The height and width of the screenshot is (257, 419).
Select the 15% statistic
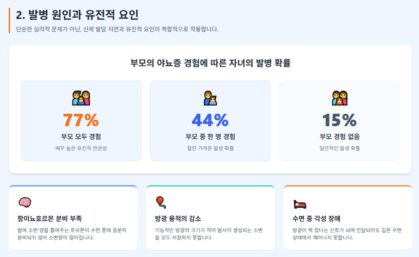tap(339, 120)
